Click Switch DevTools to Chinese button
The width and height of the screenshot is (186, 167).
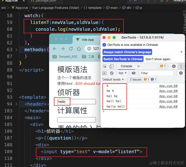123,59
